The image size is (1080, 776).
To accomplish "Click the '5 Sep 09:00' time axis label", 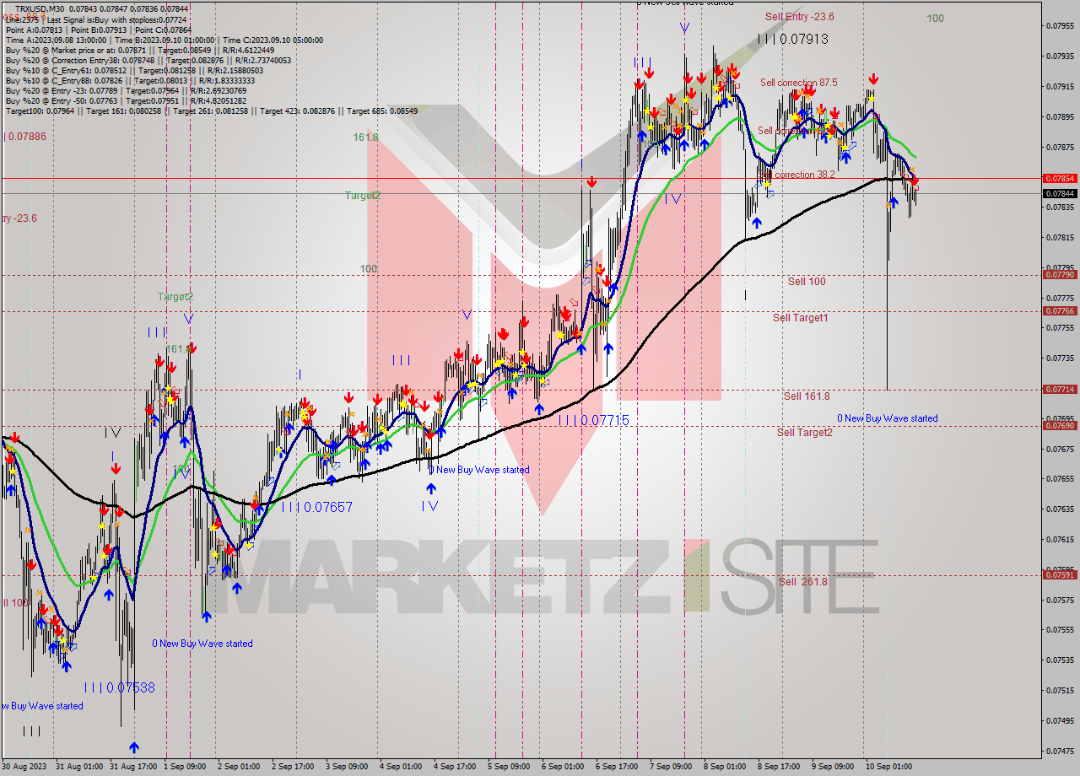I will tap(509, 767).
